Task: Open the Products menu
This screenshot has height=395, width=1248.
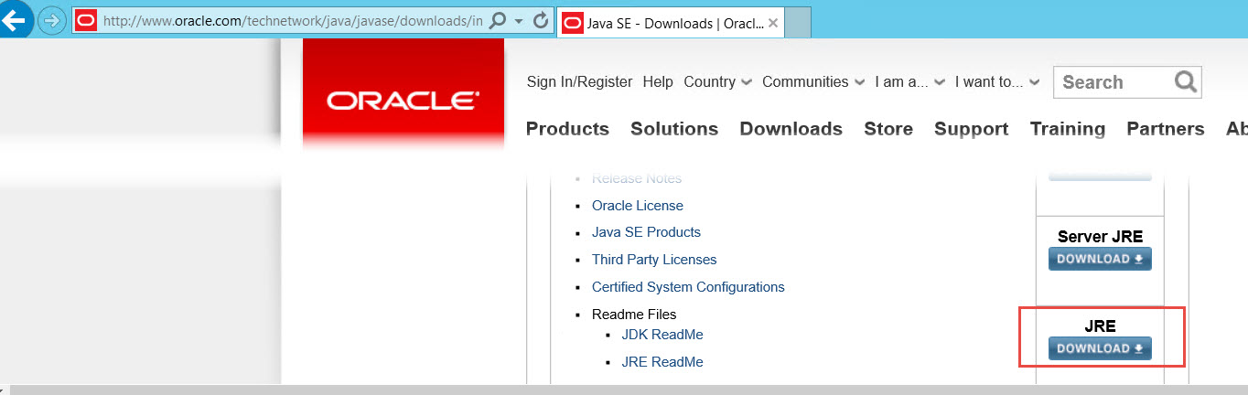Action: pos(567,129)
